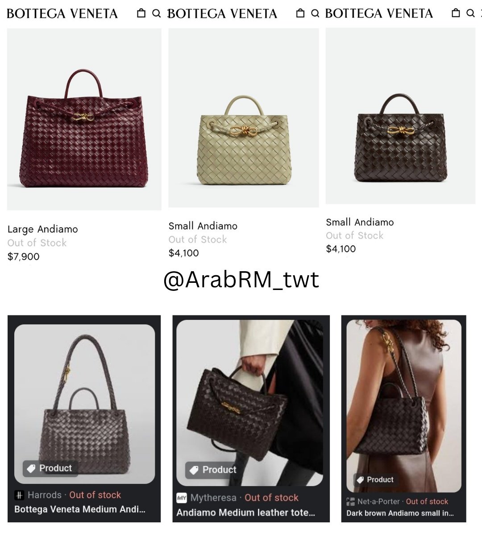Open Andiamo Medium leather tote listing

point(246,513)
